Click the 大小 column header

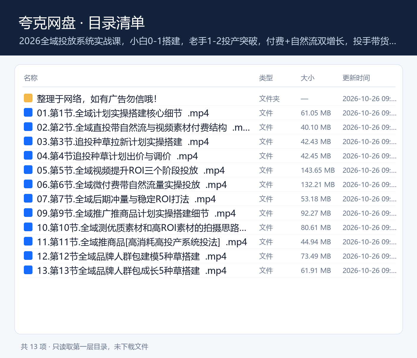pyautogui.click(x=308, y=78)
